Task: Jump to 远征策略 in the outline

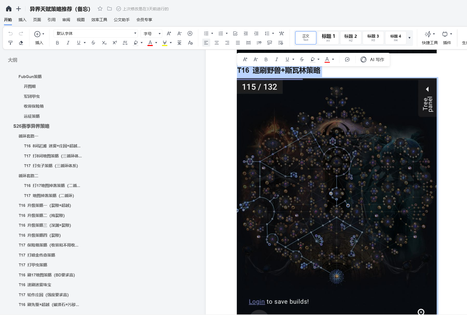Action: pos(32,116)
